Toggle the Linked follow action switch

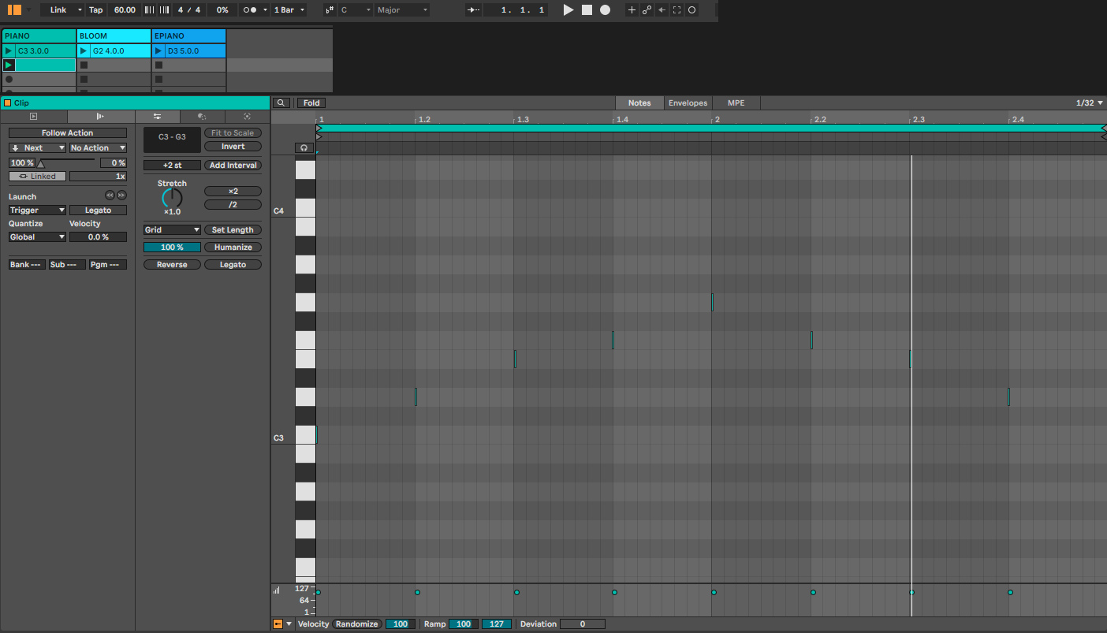[x=37, y=176]
